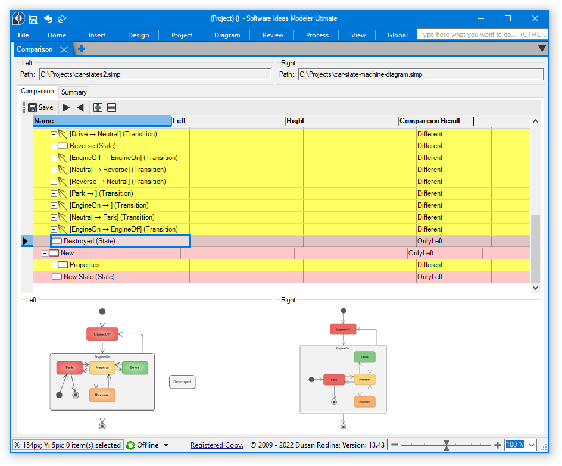This screenshot has height=466, width=562.
Task: Expand the Properties row
Action: (54, 265)
